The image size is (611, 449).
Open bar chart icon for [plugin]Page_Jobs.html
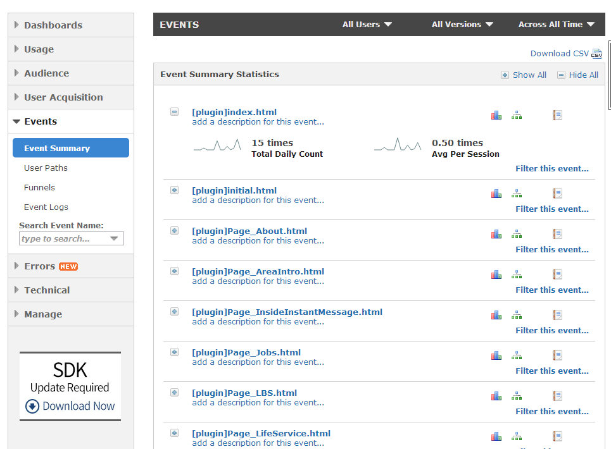pyautogui.click(x=496, y=355)
